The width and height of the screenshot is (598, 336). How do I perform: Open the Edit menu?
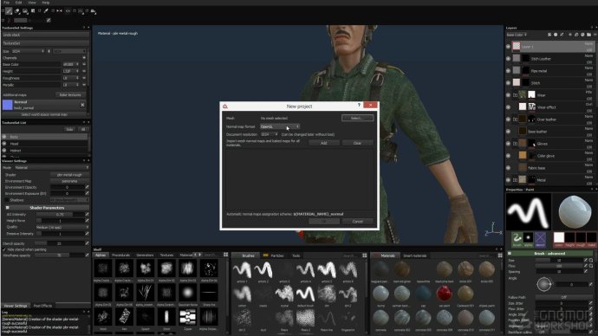click(19, 3)
